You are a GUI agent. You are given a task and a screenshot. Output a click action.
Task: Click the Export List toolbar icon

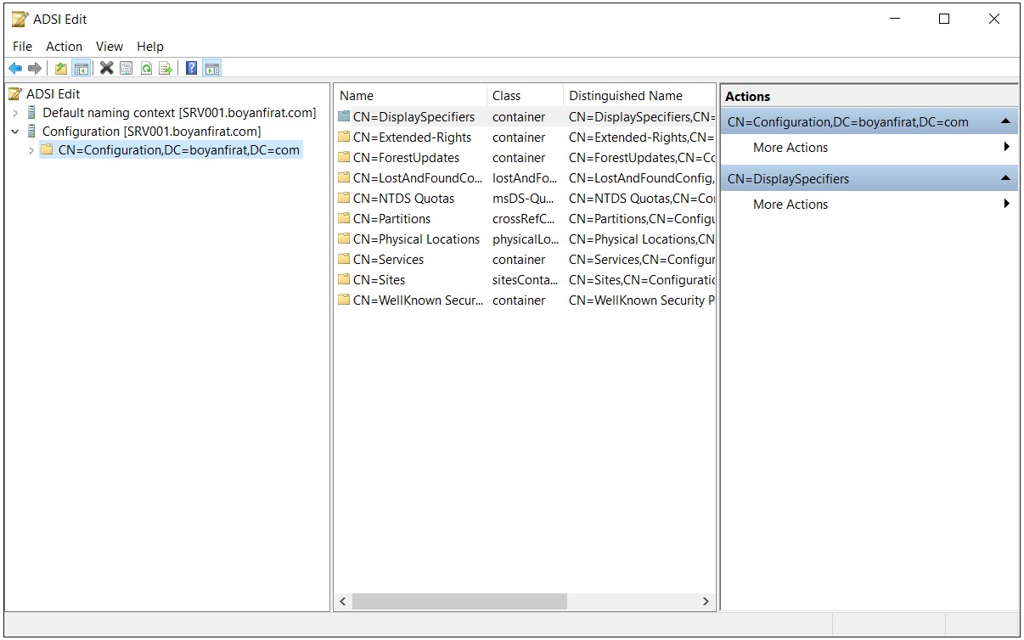click(166, 69)
